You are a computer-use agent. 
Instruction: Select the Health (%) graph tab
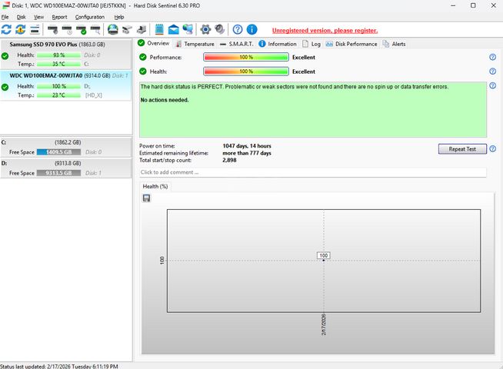[155, 186]
